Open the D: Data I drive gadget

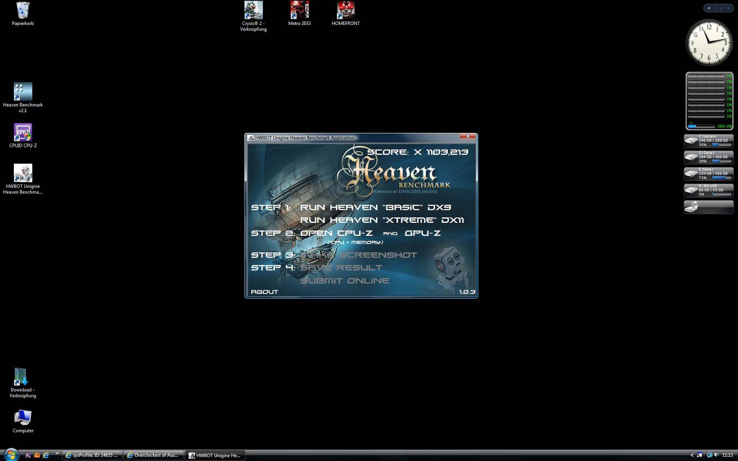click(x=708, y=157)
